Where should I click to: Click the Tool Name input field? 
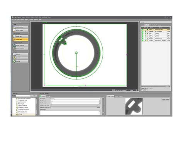[75, 99]
